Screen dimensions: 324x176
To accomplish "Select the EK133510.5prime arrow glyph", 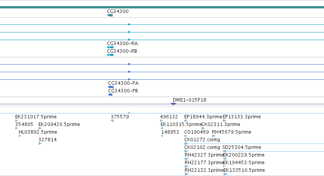I will point(225,174).
